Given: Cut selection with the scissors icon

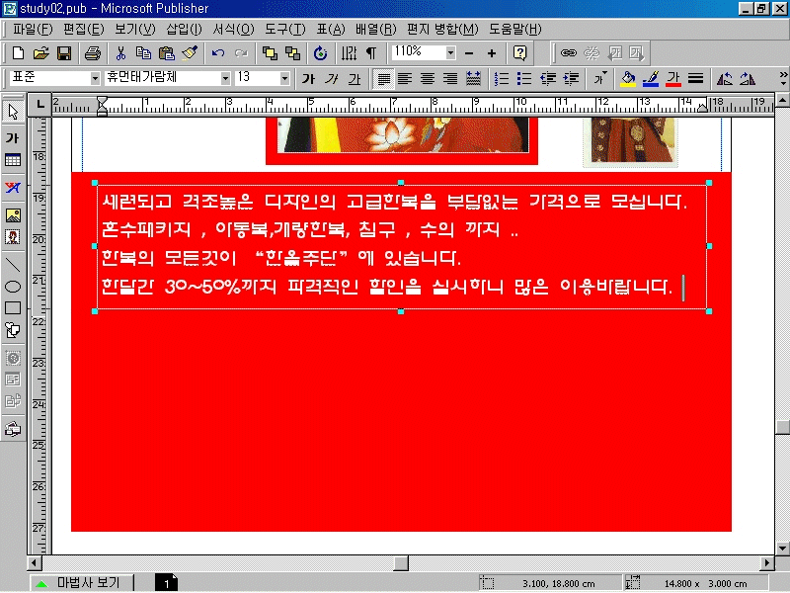Looking at the screenshot, I should (120, 53).
